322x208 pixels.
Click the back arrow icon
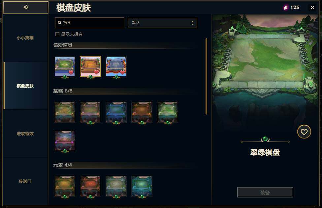(26, 7)
